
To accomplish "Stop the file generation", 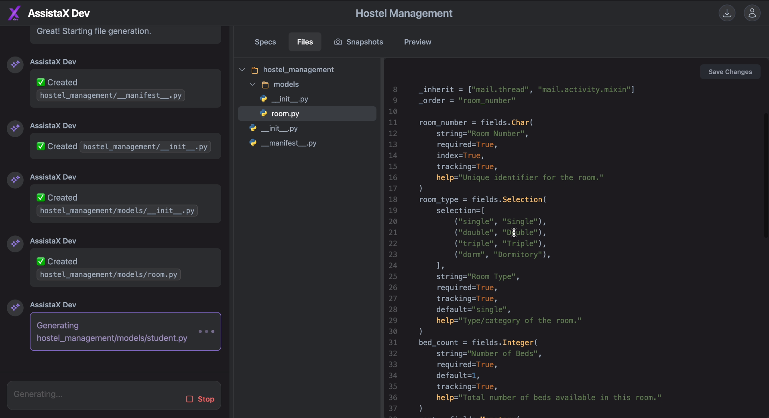I will (200, 399).
